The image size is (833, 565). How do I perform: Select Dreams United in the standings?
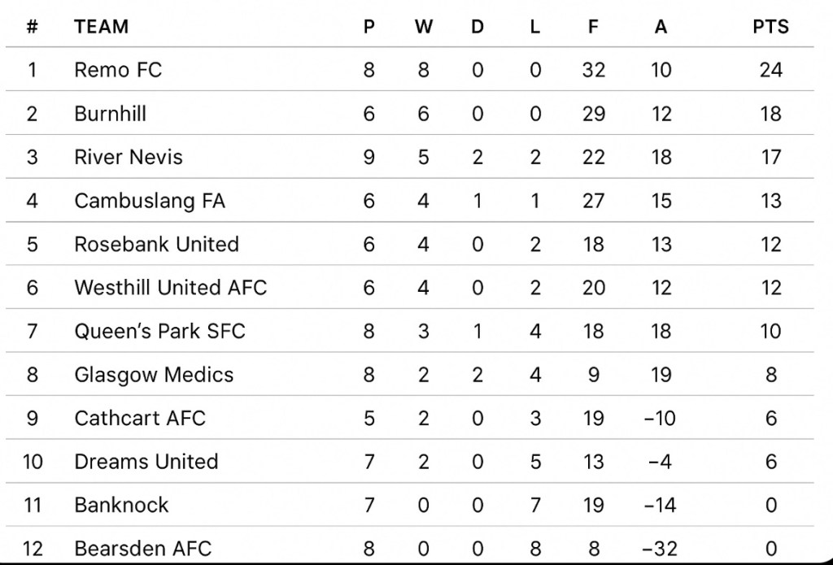(146, 462)
